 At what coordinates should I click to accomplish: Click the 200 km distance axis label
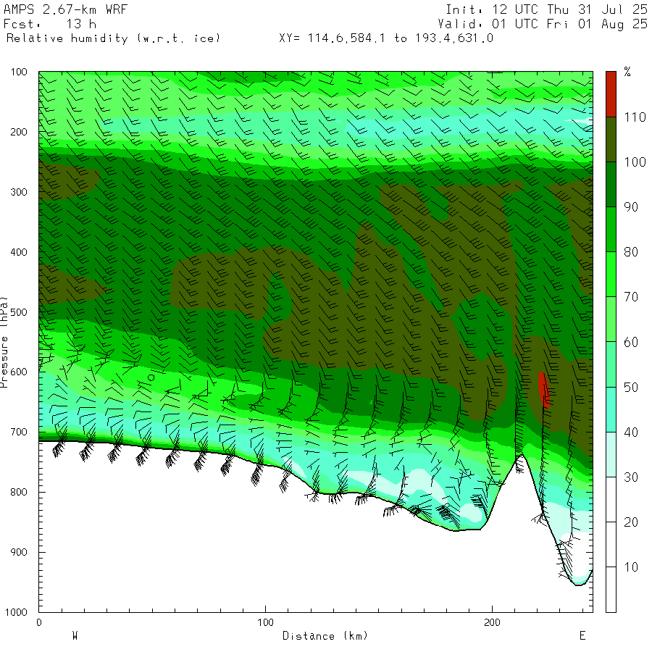492,622
